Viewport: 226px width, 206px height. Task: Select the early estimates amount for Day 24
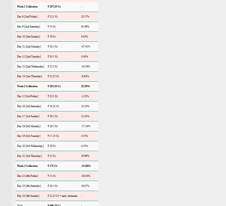pos(63,196)
